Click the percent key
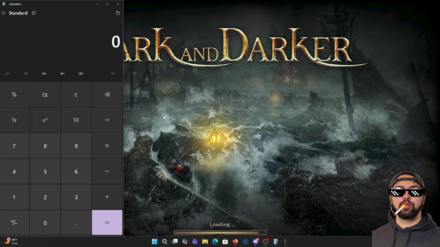Image resolution: width=440 pixels, height=247 pixels. click(x=14, y=95)
